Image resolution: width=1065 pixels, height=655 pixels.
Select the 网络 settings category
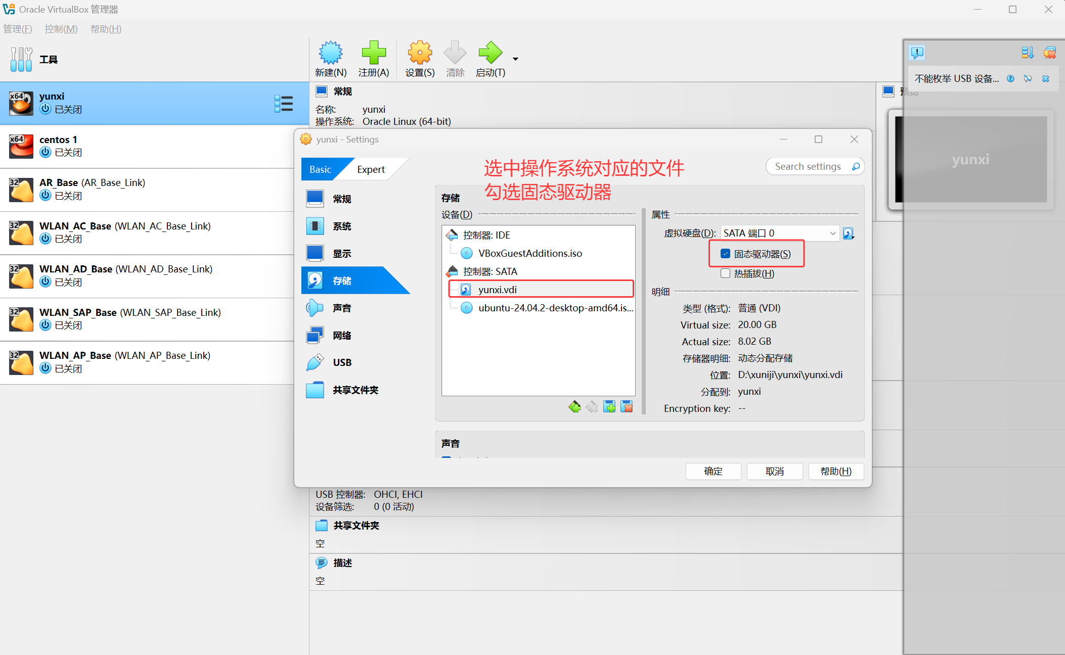(342, 335)
